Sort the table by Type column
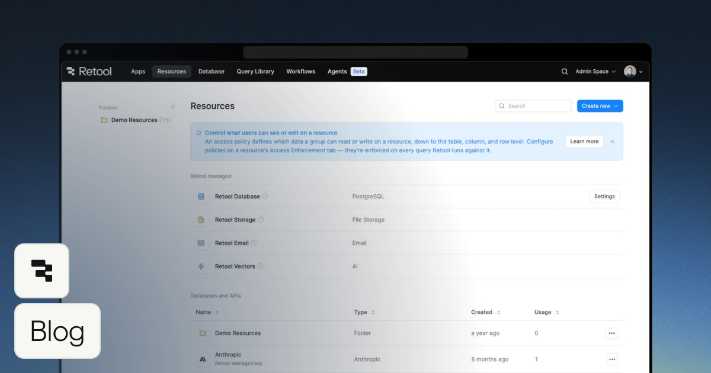The image size is (711, 373). coord(364,312)
